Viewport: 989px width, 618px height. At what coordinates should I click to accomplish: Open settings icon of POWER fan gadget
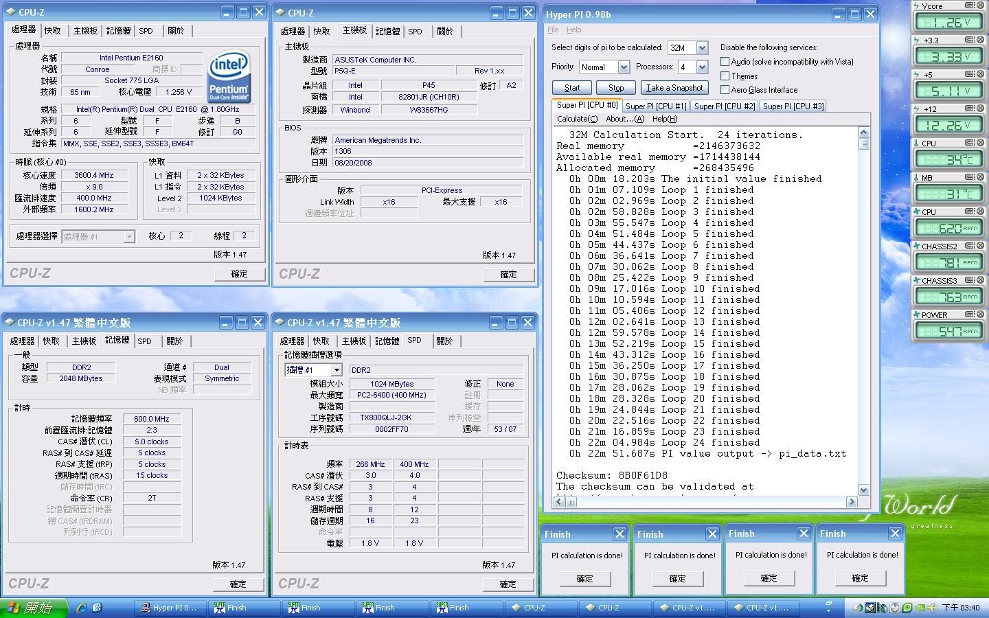pyautogui.click(x=970, y=314)
